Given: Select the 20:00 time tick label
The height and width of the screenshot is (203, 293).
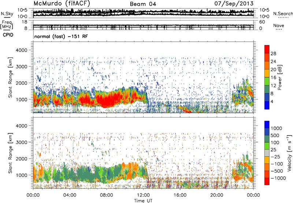Looking at the screenshot, I should (216, 195).
